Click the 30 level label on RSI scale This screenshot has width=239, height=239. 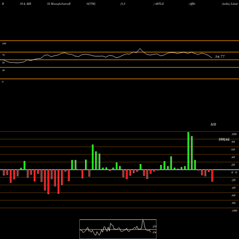pyautogui.click(x=3, y=70)
